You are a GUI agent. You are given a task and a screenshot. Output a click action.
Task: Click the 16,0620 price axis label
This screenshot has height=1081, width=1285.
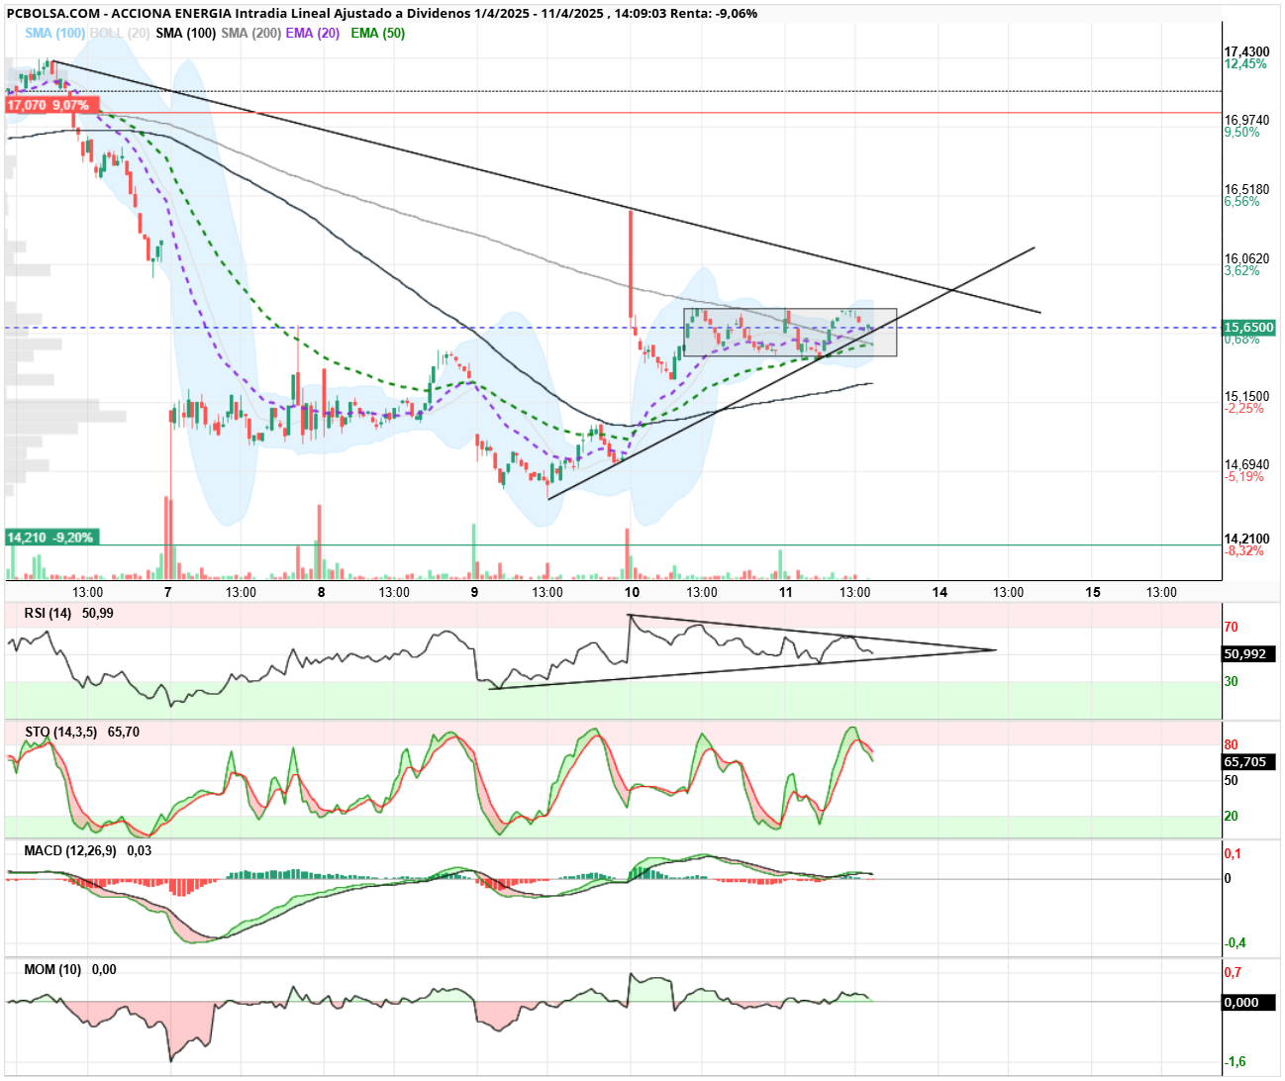(x=1246, y=259)
